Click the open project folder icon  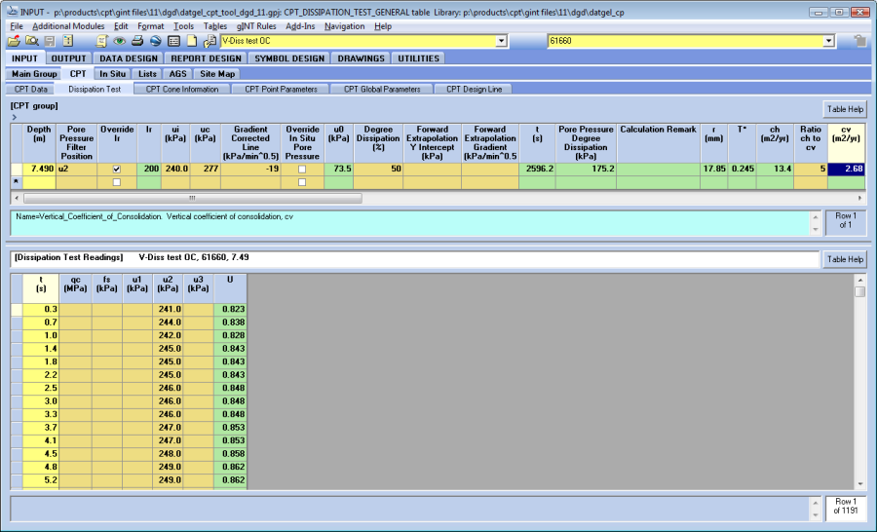(x=14, y=41)
